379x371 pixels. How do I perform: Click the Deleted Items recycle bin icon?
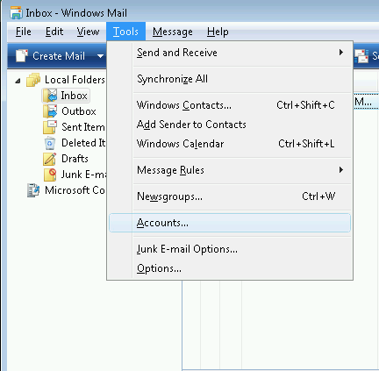pyautogui.click(x=50, y=143)
